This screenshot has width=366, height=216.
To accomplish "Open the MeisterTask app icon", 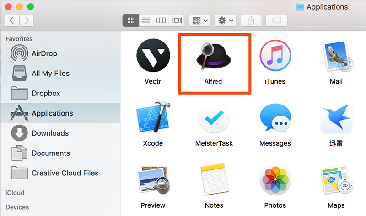I will point(214,118).
